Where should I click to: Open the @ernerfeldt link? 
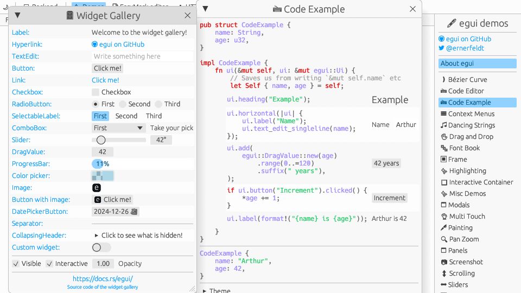[x=465, y=48]
